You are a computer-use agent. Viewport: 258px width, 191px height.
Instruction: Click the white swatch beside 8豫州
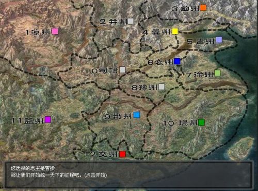point(162,87)
